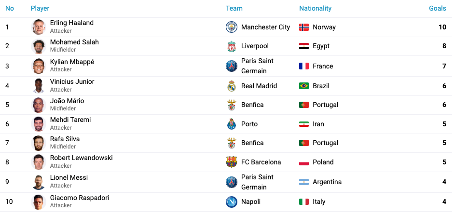The height and width of the screenshot is (215, 454).
Task: Click the Argentina flag icon
Action: coord(304,182)
